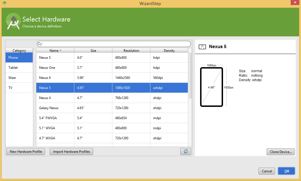Select the Galaxy Nexus device row
The height and width of the screenshot is (181, 301).
point(112,108)
